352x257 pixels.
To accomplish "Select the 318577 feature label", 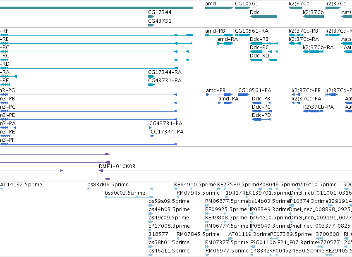I will pos(158,234).
